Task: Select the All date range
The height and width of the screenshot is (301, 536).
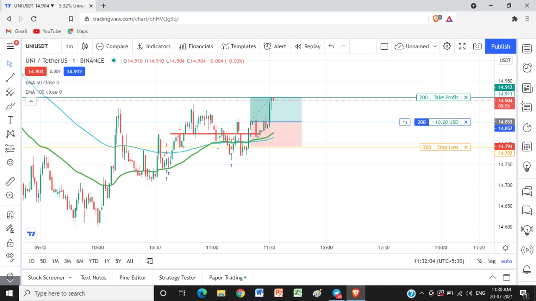Action: [130, 261]
